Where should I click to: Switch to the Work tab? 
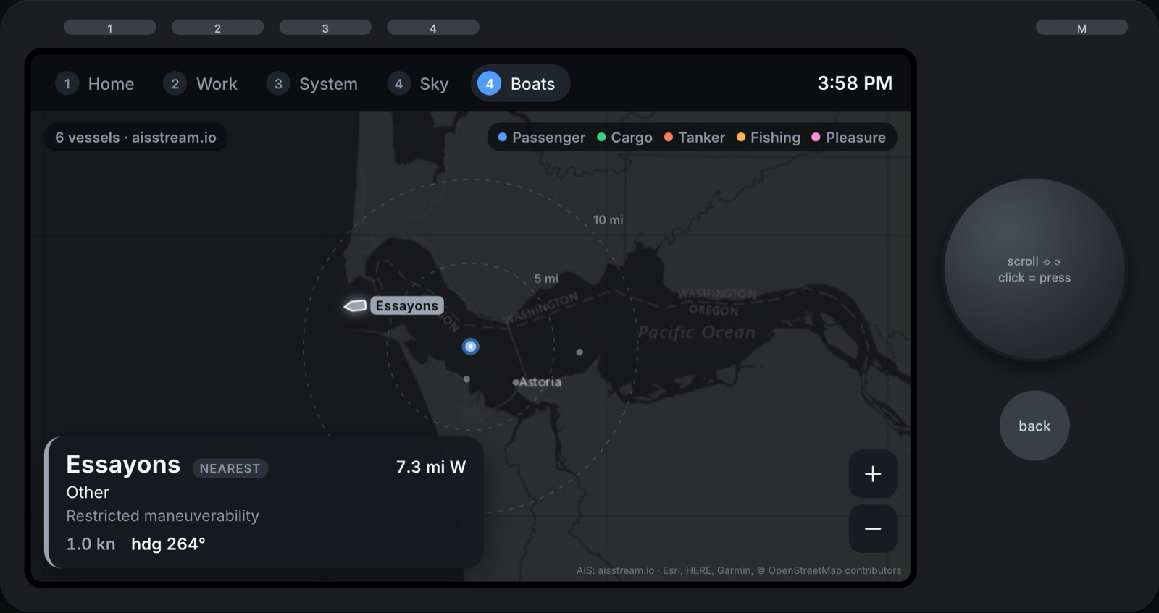click(x=201, y=84)
